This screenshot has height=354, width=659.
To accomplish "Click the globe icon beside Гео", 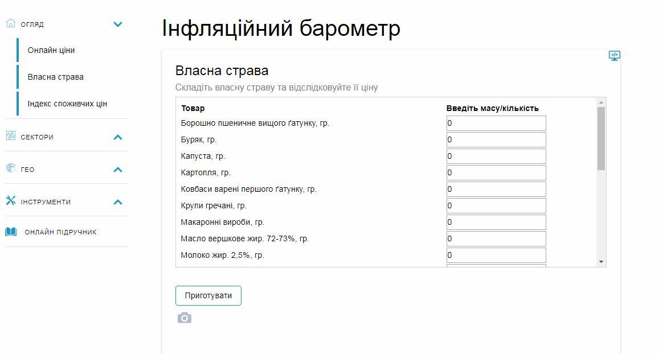I will click(x=10, y=168).
